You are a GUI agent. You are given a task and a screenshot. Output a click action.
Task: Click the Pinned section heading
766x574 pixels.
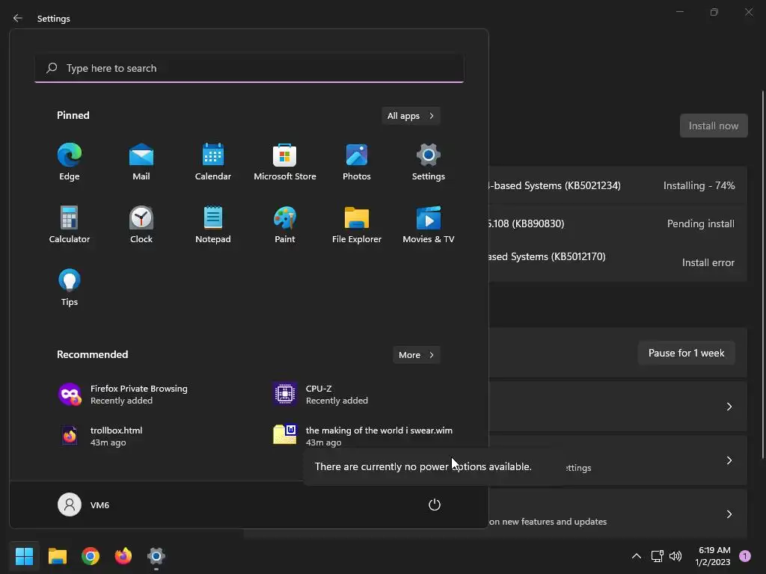[x=73, y=115]
